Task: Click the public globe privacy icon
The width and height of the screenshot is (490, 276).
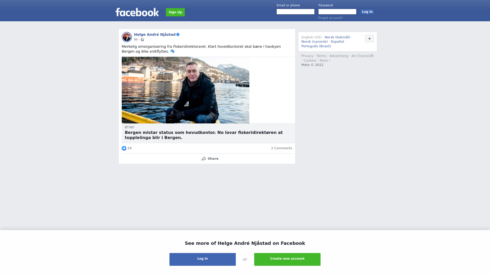Action: point(142,40)
